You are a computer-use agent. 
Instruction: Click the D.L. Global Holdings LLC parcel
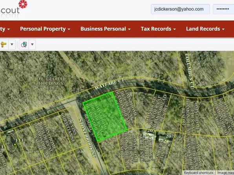click(x=51, y=83)
